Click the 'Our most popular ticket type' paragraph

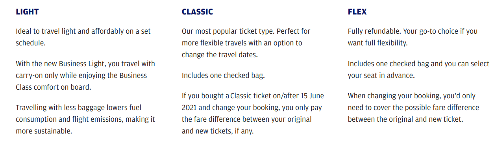[246, 43]
